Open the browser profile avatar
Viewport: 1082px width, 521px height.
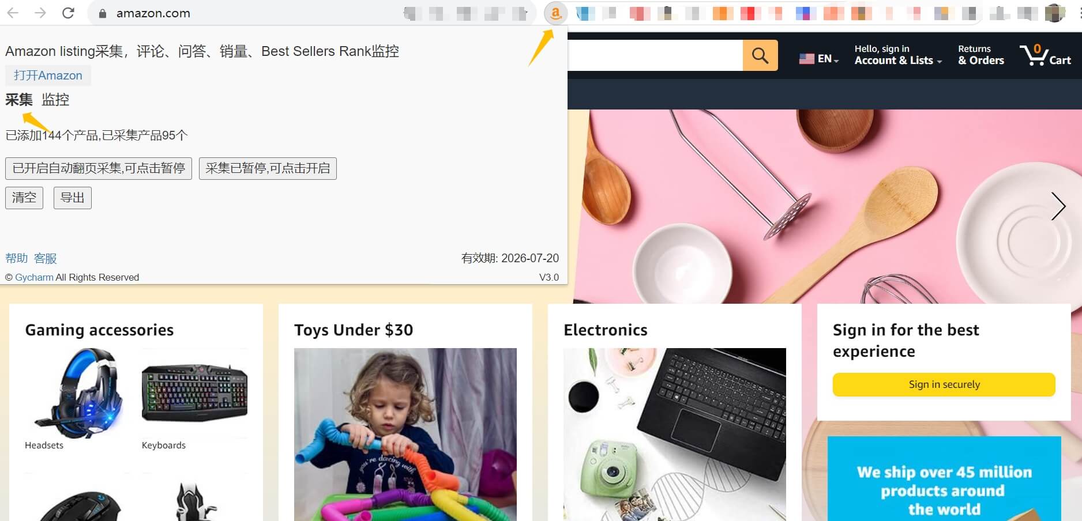1055,13
